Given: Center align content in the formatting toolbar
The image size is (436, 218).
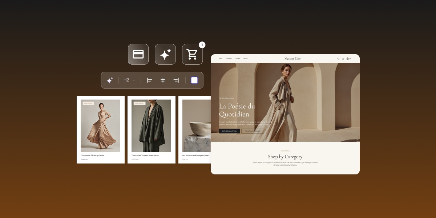Looking at the screenshot, I should [x=163, y=80].
